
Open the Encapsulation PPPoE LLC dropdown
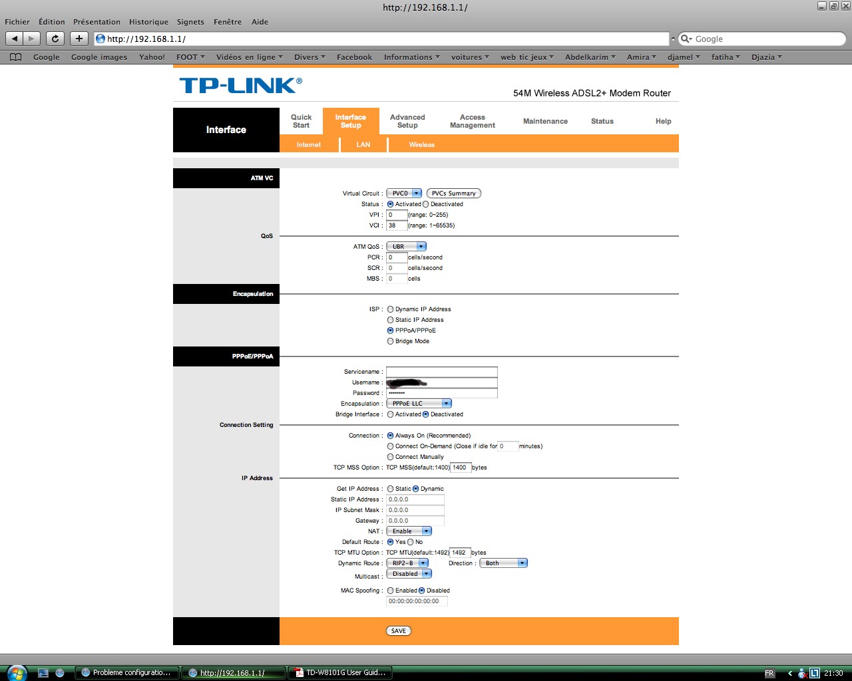pyautogui.click(x=419, y=404)
